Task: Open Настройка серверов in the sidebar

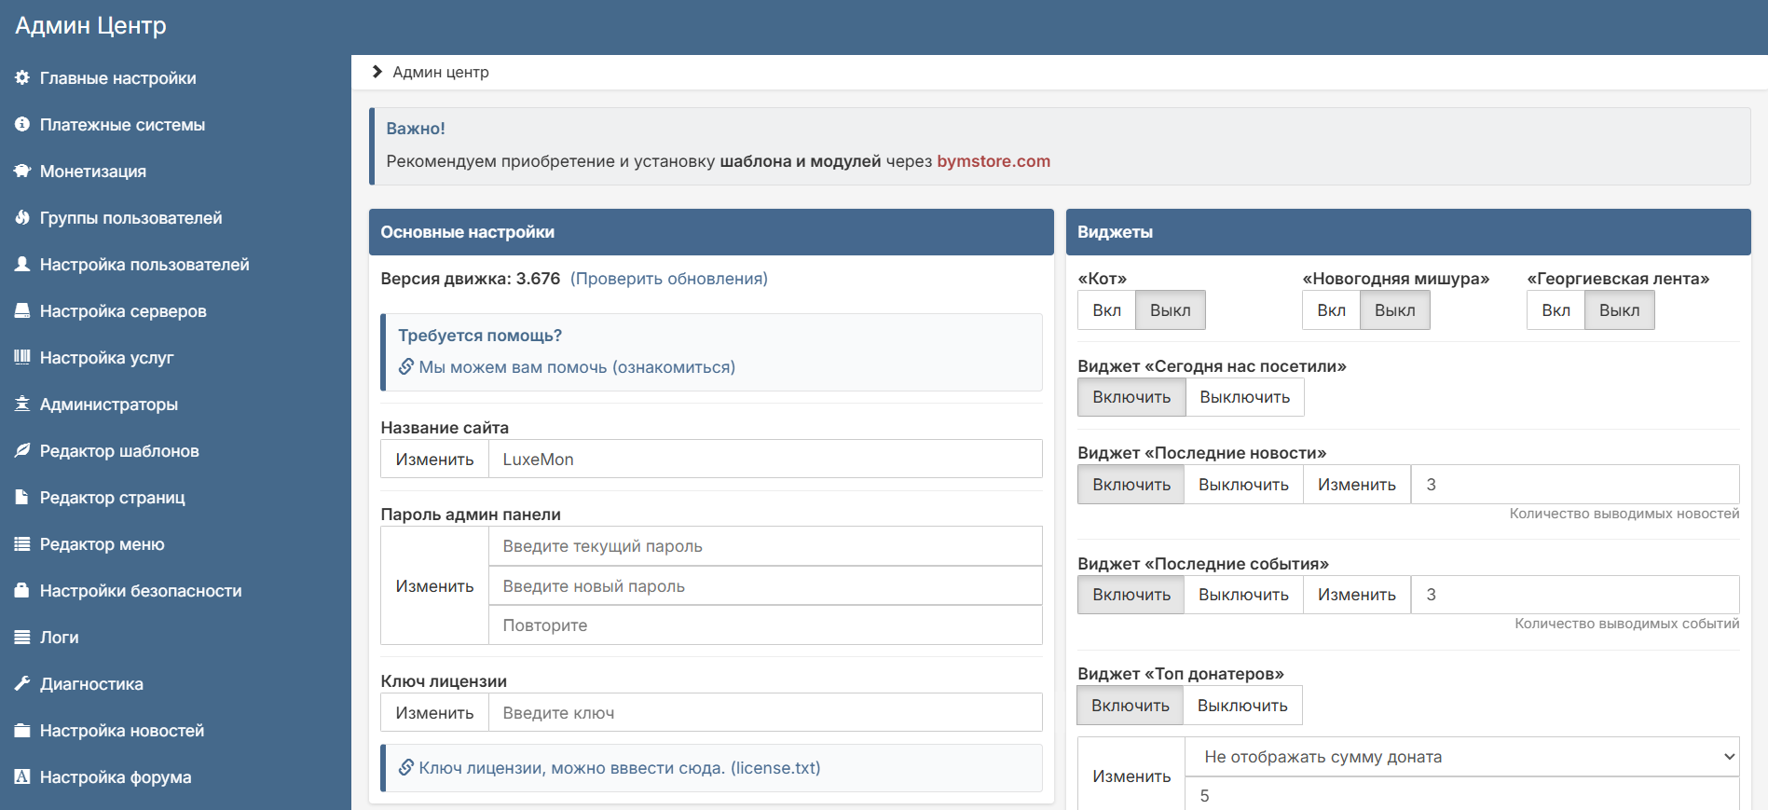Action: pyautogui.click(x=122, y=311)
